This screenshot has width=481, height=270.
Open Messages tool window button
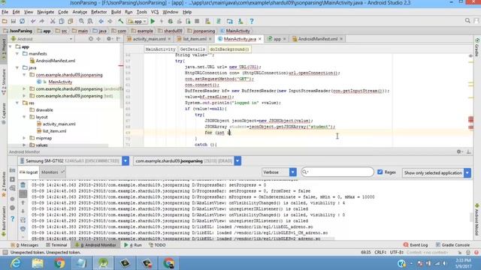point(25,245)
